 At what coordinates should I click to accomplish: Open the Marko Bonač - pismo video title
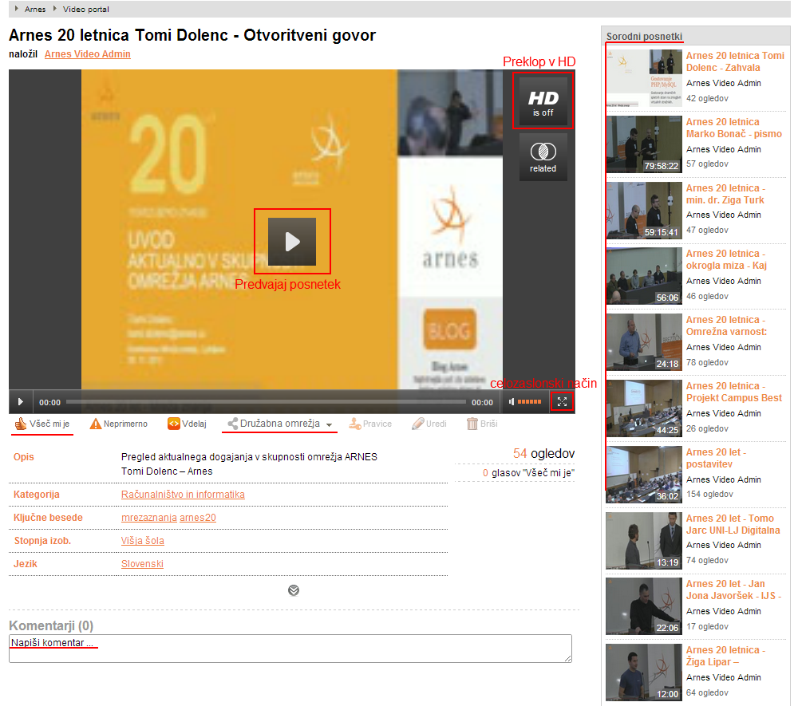click(734, 128)
